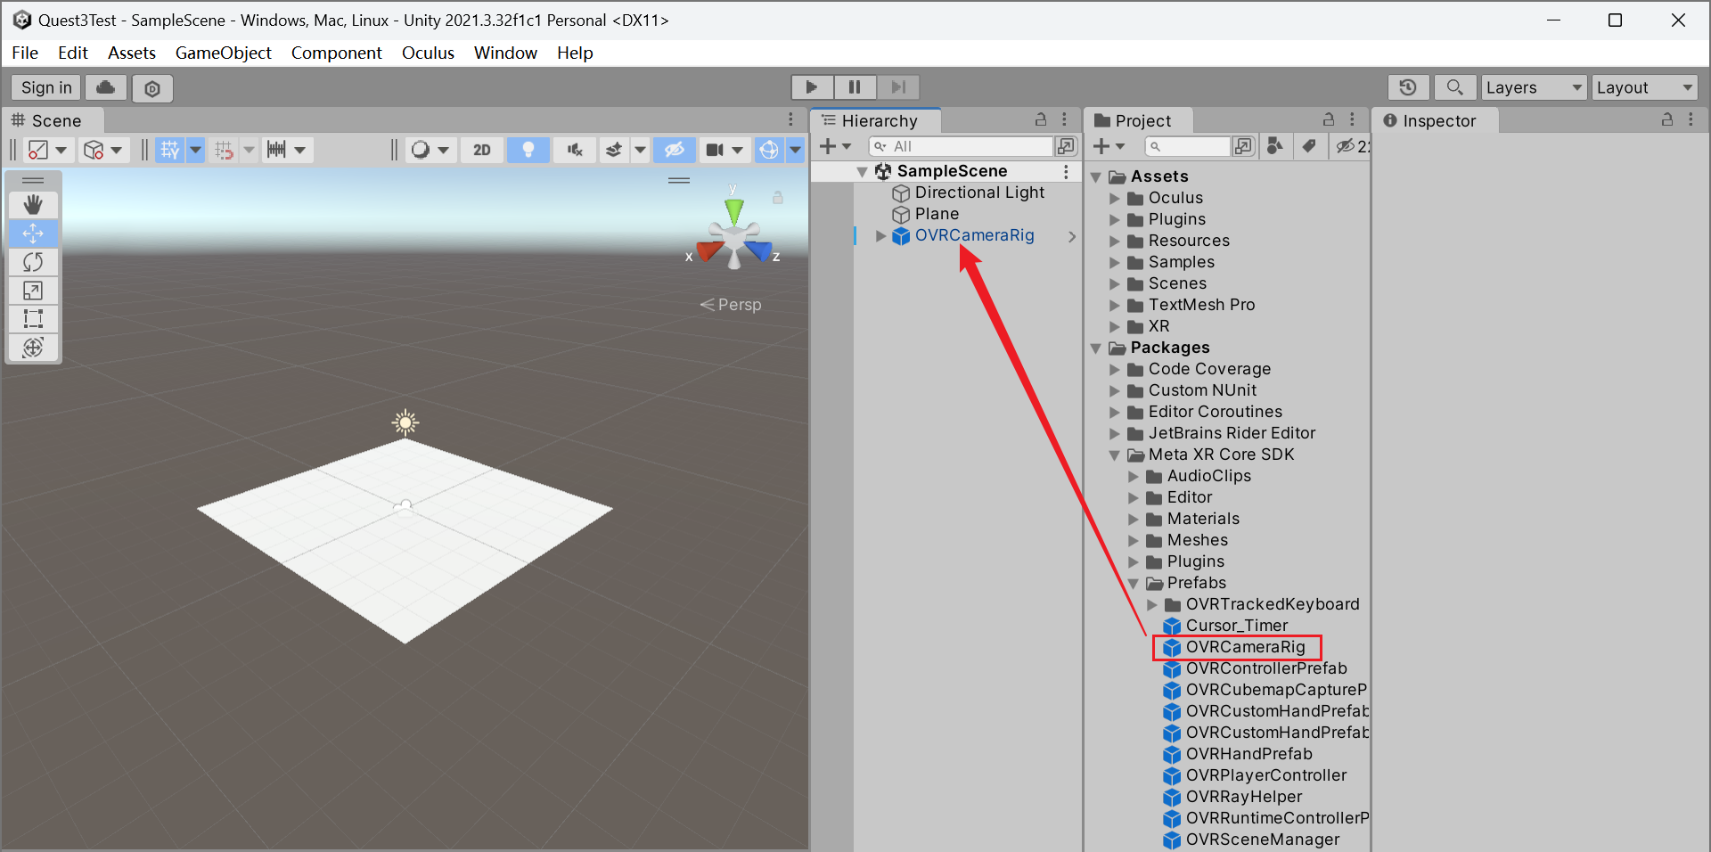The image size is (1711, 852).
Task: Open tool handle rotation dropdown
Action: click(x=103, y=150)
